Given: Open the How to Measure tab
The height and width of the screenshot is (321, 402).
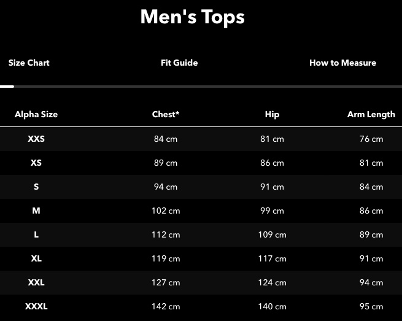Looking at the screenshot, I should point(343,63).
